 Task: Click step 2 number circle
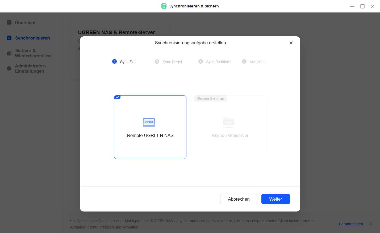point(157,62)
